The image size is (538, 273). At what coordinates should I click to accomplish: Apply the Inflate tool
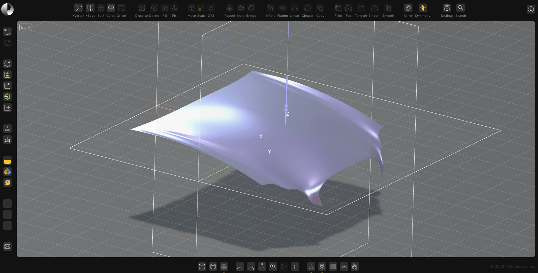coord(270,8)
